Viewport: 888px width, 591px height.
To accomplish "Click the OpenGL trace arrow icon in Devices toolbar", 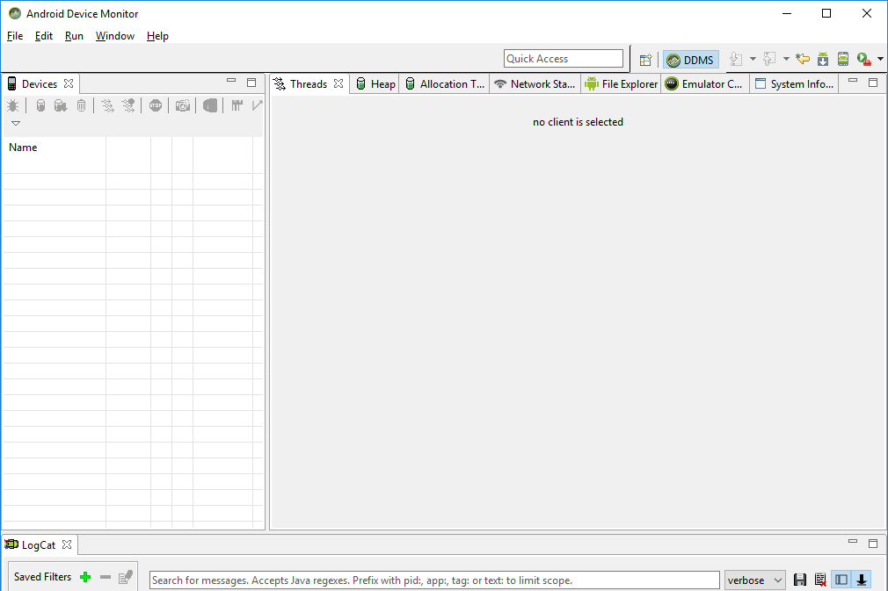I will [x=257, y=105].
